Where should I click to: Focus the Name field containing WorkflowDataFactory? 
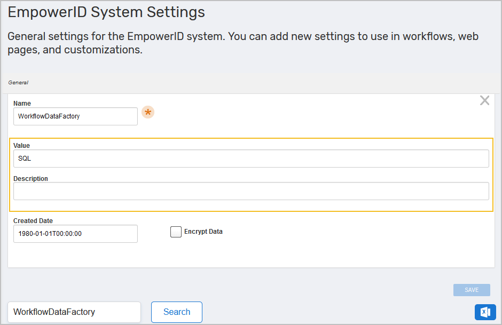pyautogui.click(x=75, y=116)
